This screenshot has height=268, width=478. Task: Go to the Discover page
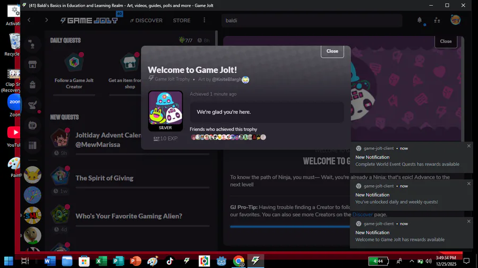pyautogui.click(x=147, y=20)
